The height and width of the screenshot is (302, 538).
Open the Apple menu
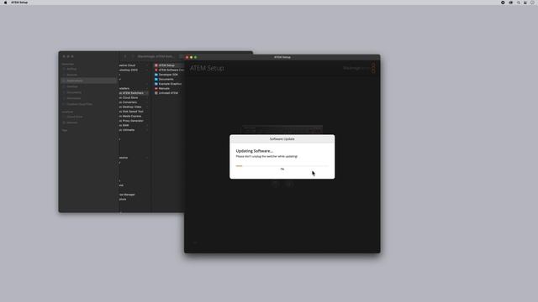[5, 3]
